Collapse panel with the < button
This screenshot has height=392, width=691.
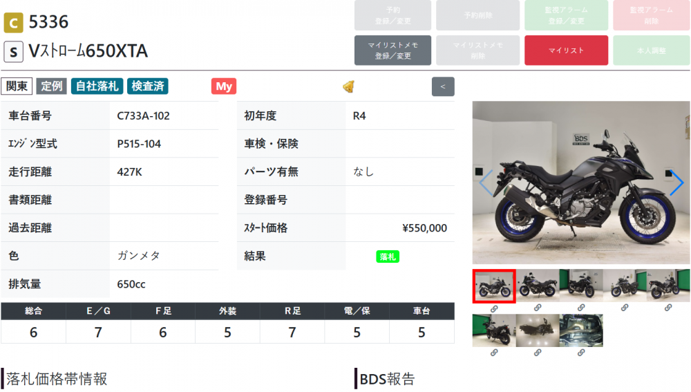tap(443, 86)
